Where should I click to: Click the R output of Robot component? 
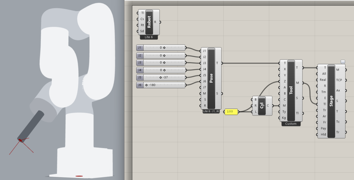click(155, 22)
